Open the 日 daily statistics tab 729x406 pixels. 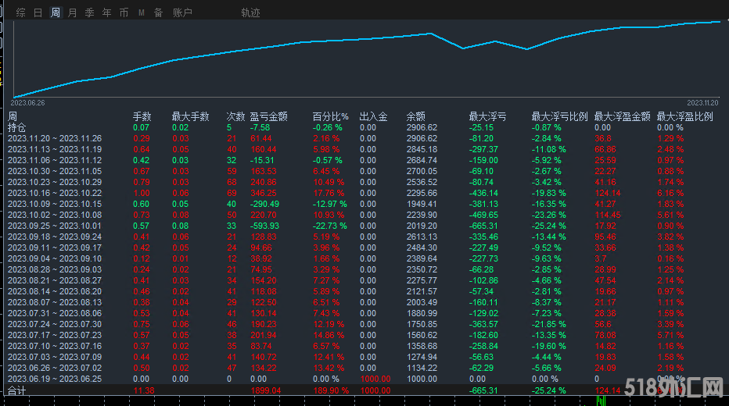38,12
